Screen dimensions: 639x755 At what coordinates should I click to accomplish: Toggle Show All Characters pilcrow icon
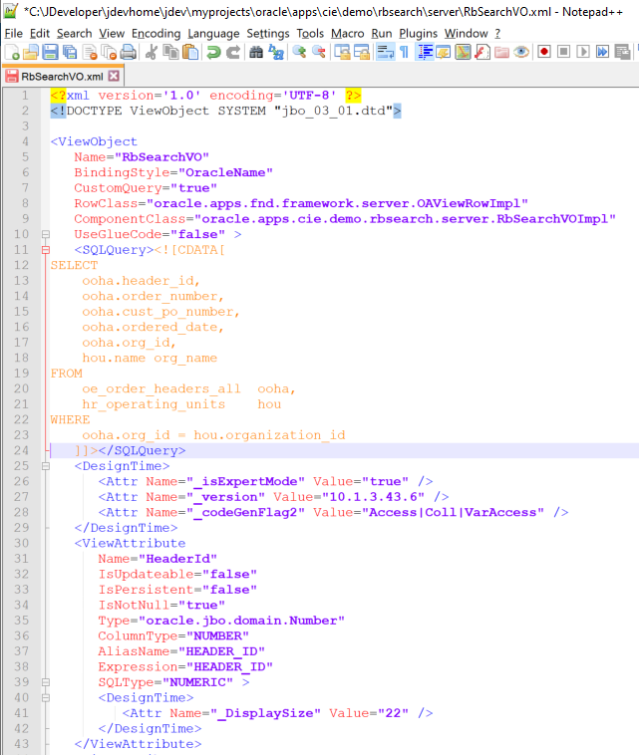(x=404, y=52)
